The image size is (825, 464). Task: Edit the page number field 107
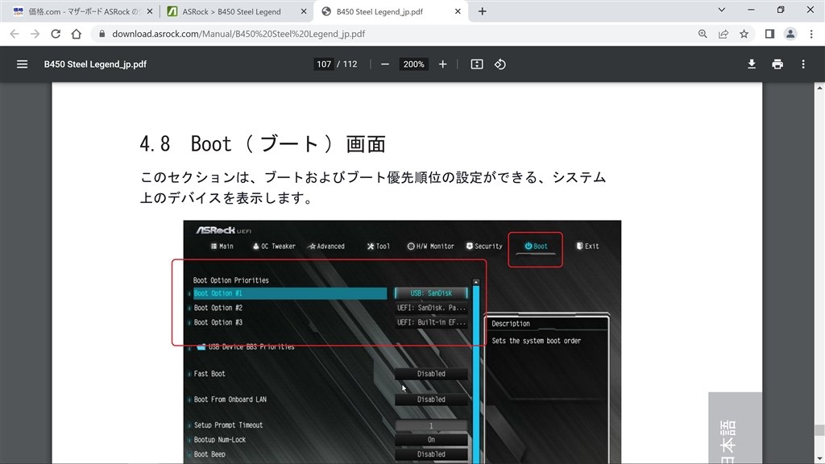[324, 64]
